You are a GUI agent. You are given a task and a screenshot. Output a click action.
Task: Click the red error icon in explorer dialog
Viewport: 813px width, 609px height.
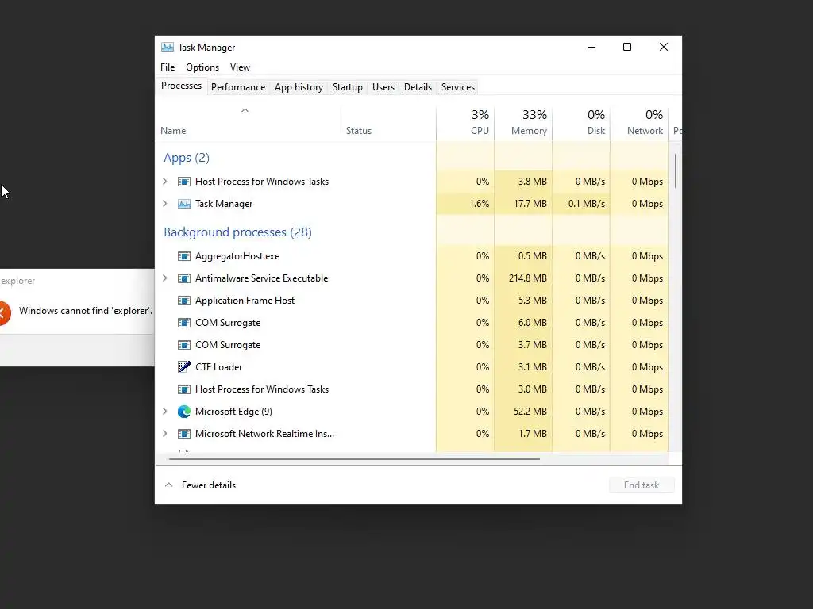pos(3,312)
